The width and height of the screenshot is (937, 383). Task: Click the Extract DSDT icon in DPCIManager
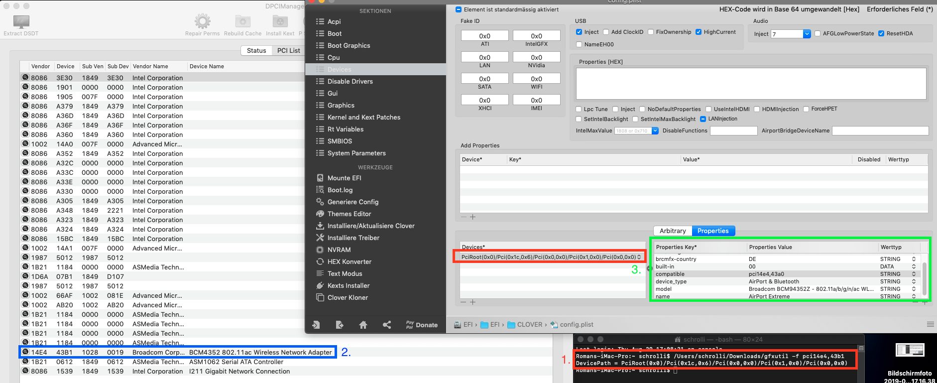(x=21, y=21)
